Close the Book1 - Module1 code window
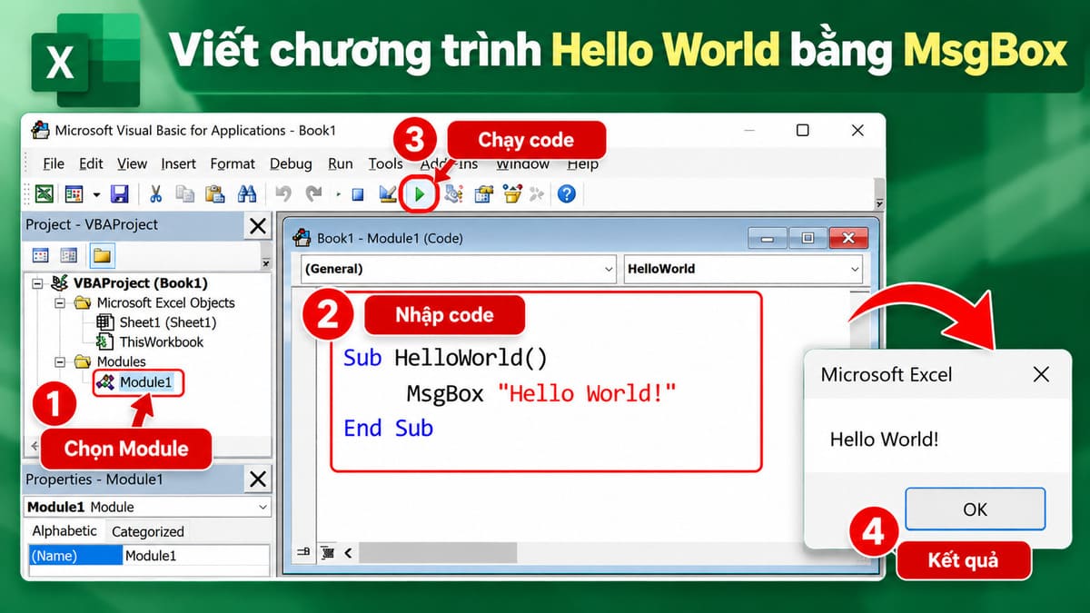The height and width of the screenshot is (613, 1090). pos(847,239)
